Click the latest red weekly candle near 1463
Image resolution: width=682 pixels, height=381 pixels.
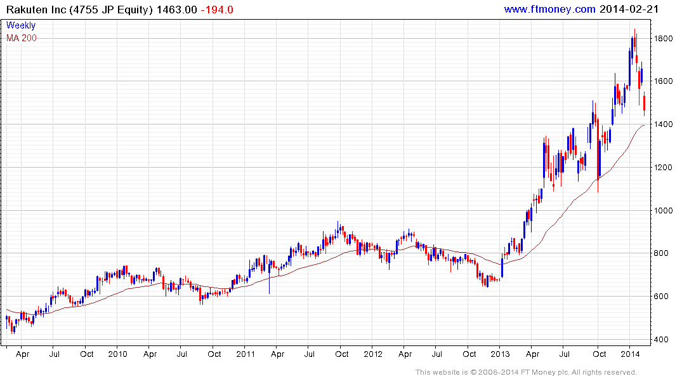(x=644, y=104)
